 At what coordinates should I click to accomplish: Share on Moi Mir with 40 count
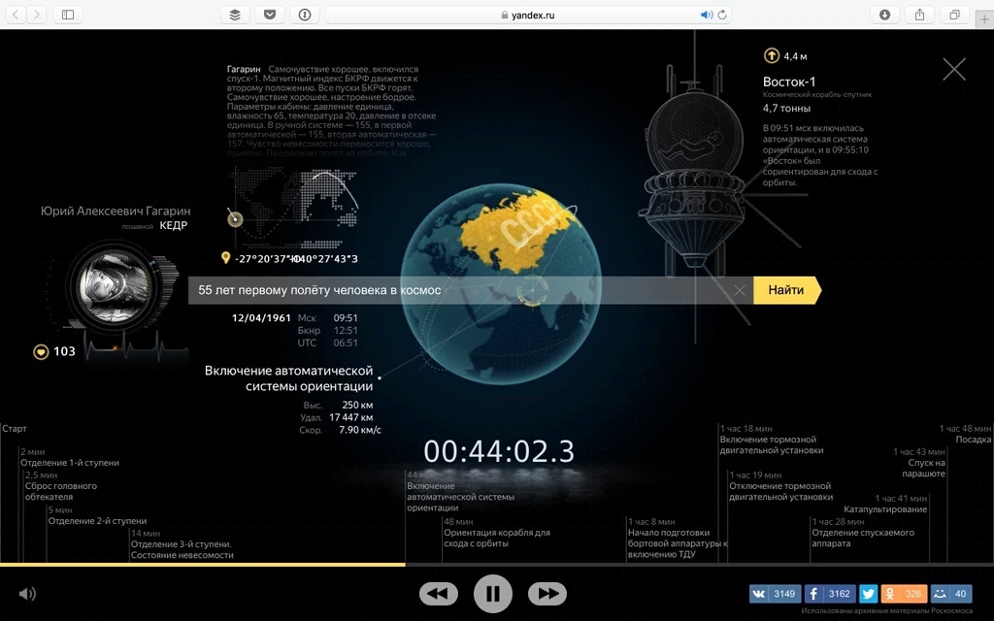tap(951, 594)
